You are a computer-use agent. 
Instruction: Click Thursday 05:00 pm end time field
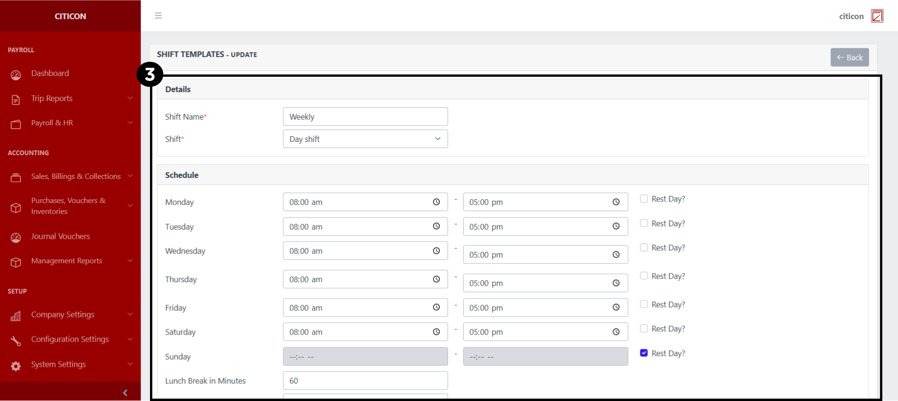tap(545, 283)
